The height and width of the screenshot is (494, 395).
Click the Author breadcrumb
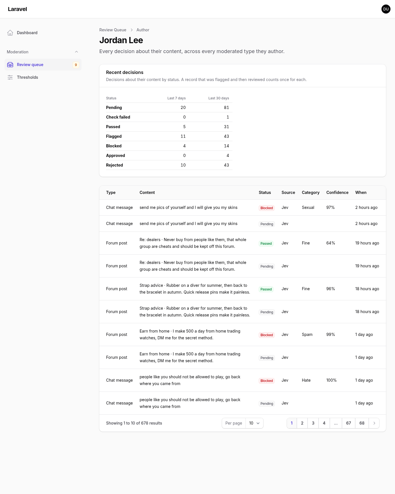tap(143, 30)
